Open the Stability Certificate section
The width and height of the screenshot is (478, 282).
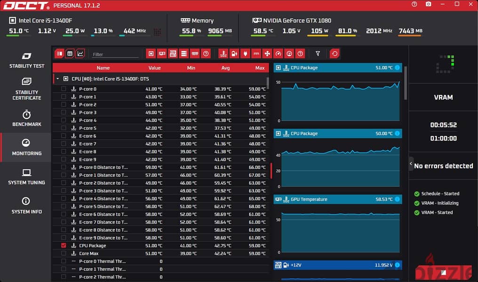[x=26, y=89]
